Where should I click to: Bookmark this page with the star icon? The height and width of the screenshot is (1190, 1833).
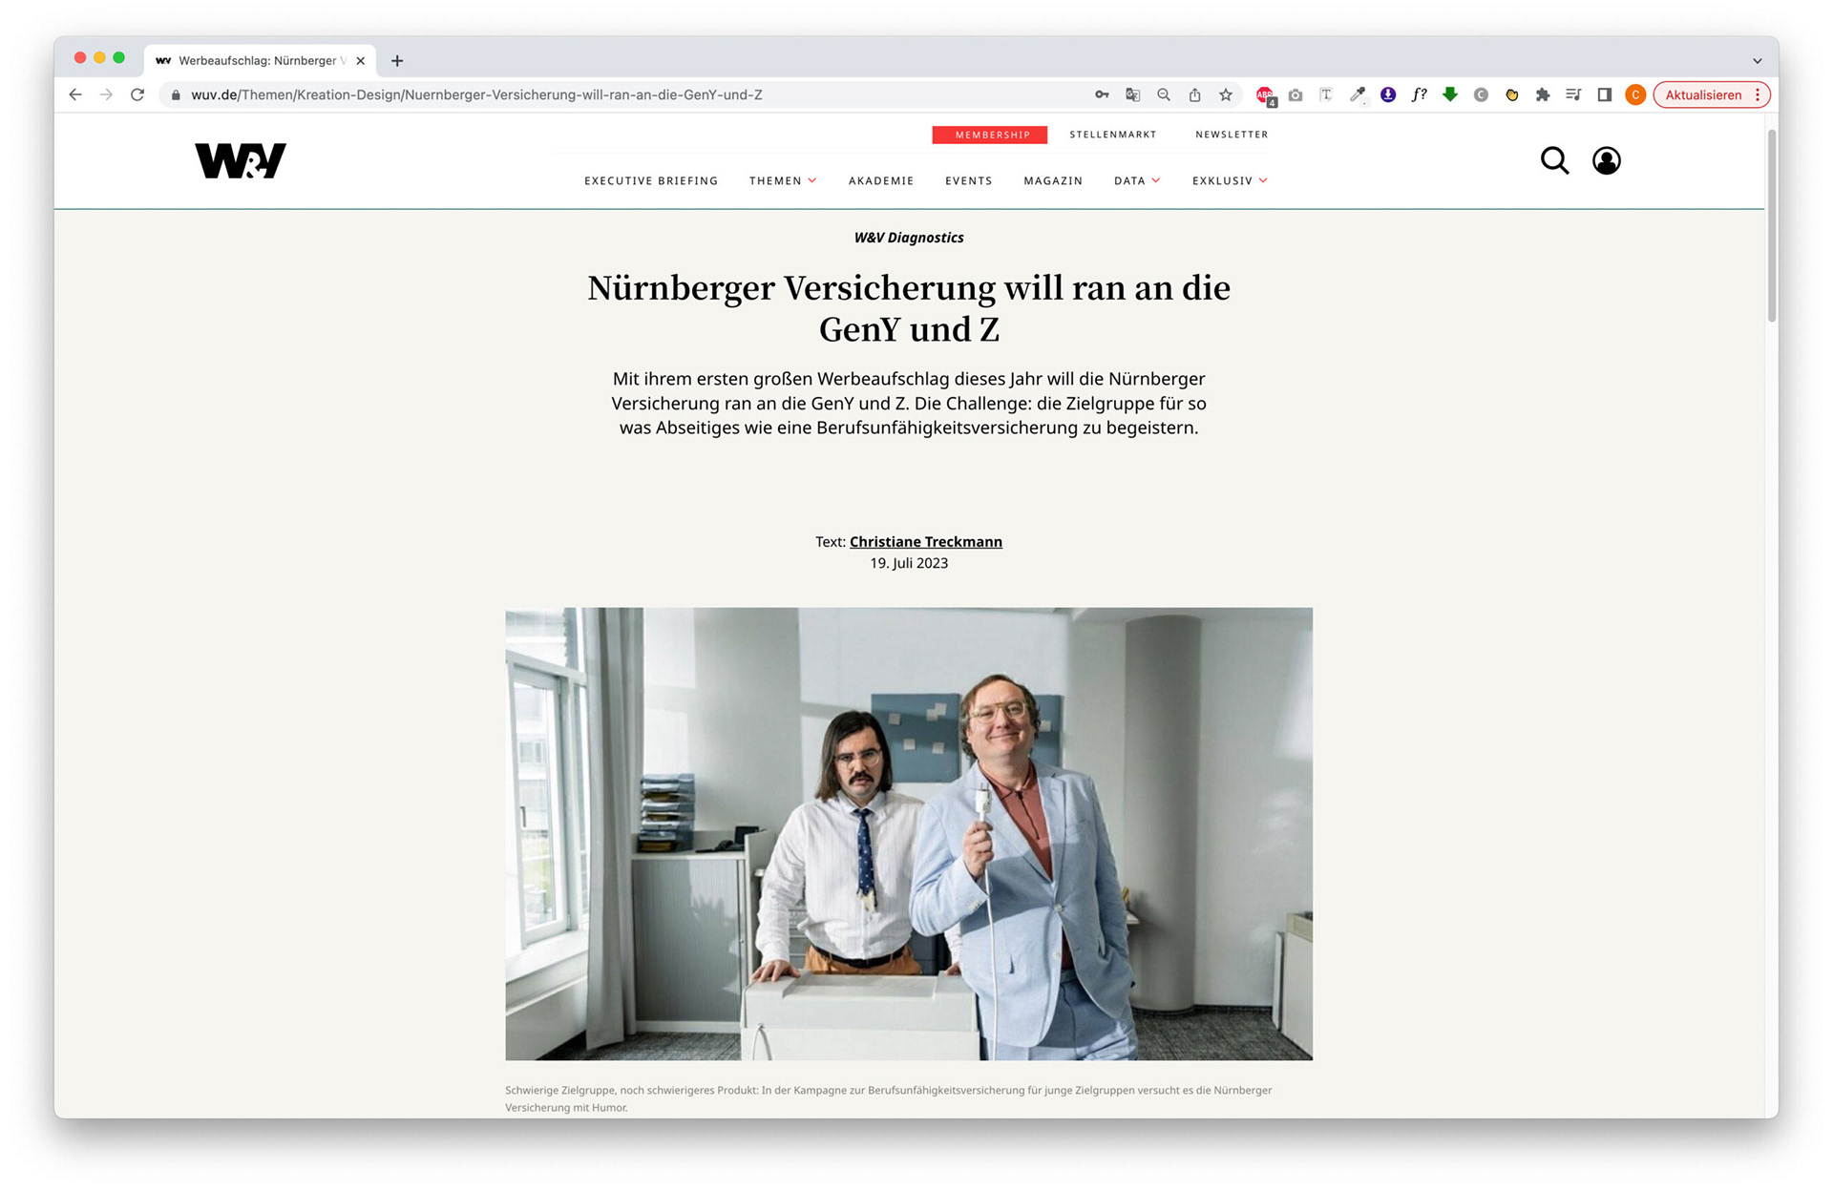click(1226, 94)
